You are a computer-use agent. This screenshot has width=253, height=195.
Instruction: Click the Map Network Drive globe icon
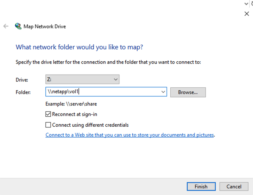pyautogui.click(x=18, y=26)
